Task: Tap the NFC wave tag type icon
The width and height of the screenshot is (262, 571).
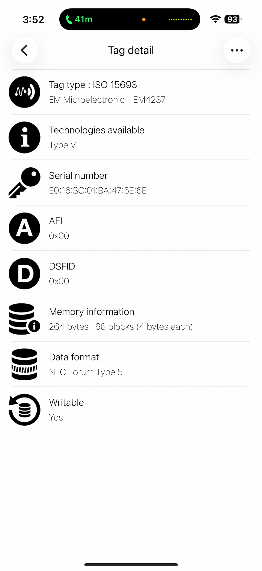Action: (x=25, y=92)
